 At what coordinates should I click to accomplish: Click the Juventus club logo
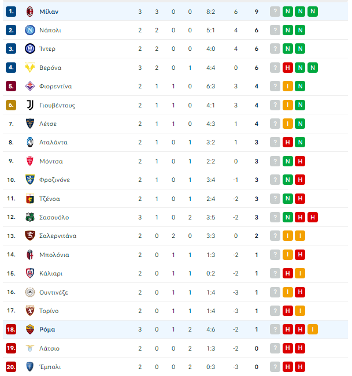29,105
